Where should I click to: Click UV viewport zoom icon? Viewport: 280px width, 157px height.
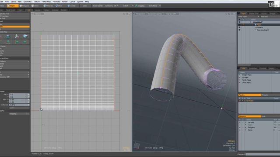coord(127,14)
